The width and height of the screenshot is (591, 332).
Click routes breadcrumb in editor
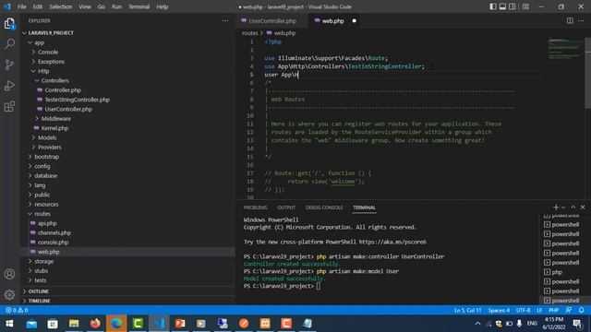[250, 33]
